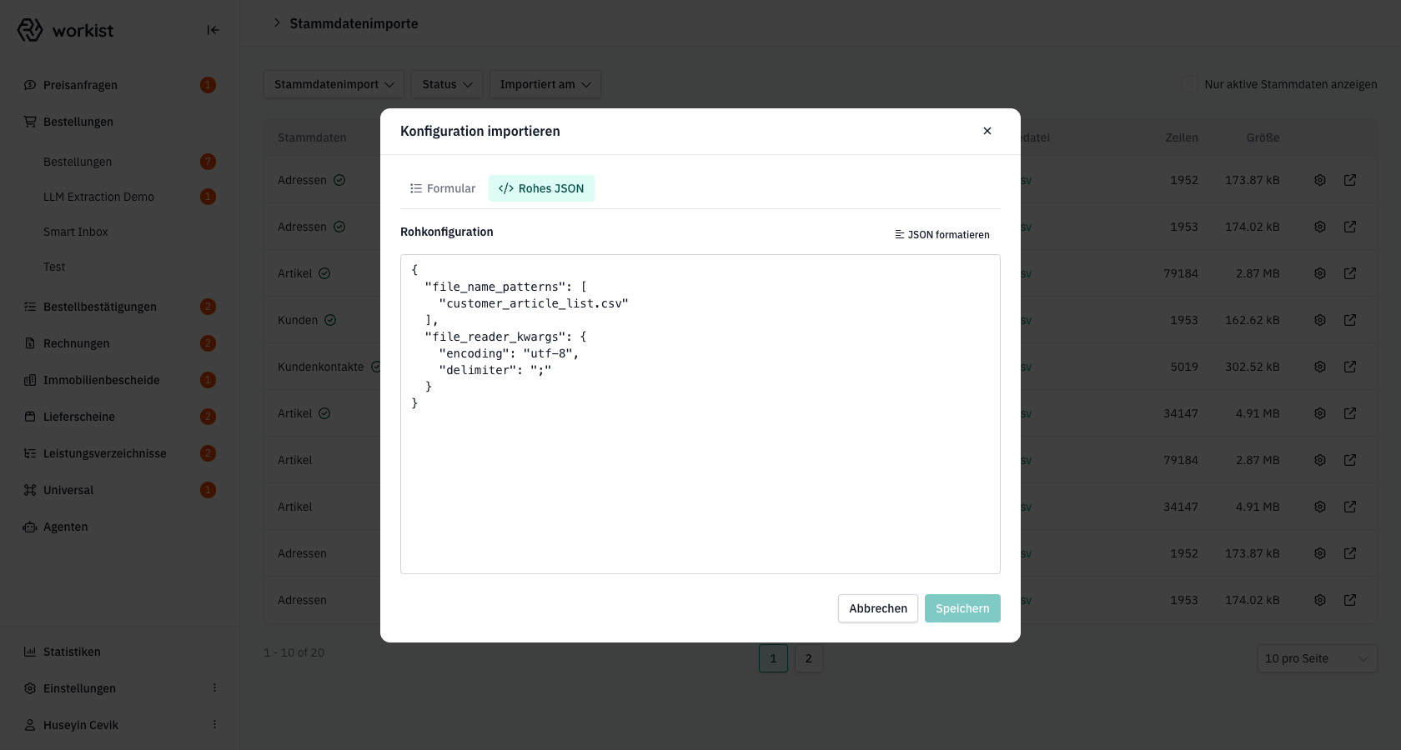Click the Universal notification badge
Image resolution: width=1401 pixels, height=750 pixels.
click(208, 490)
